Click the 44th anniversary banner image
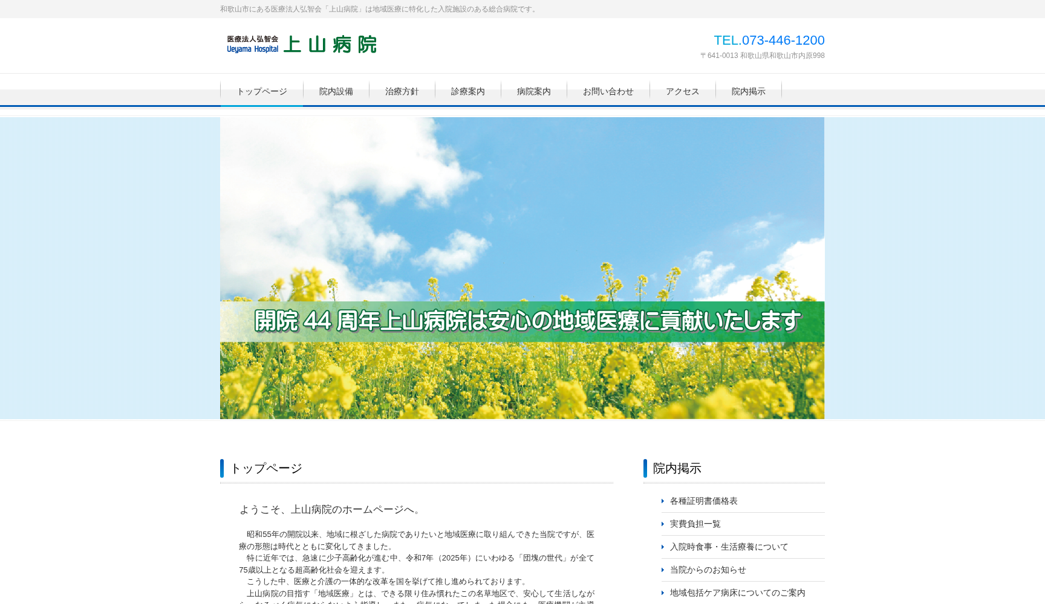 tap(522, 269)
